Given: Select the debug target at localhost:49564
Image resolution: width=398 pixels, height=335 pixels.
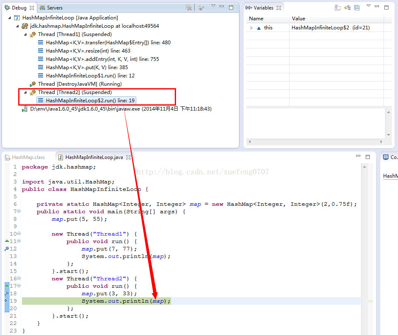Looking at the screenshot, I should [94, 26].
